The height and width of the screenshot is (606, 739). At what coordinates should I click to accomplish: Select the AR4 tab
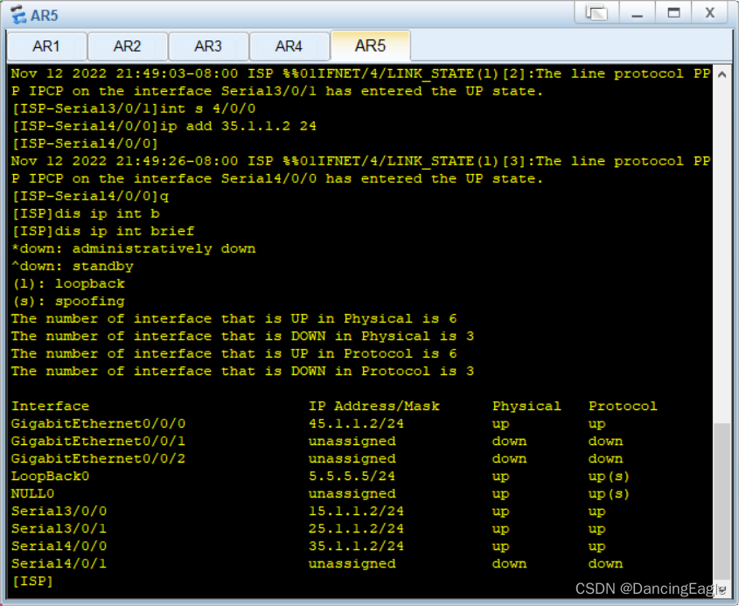point(289,46)
